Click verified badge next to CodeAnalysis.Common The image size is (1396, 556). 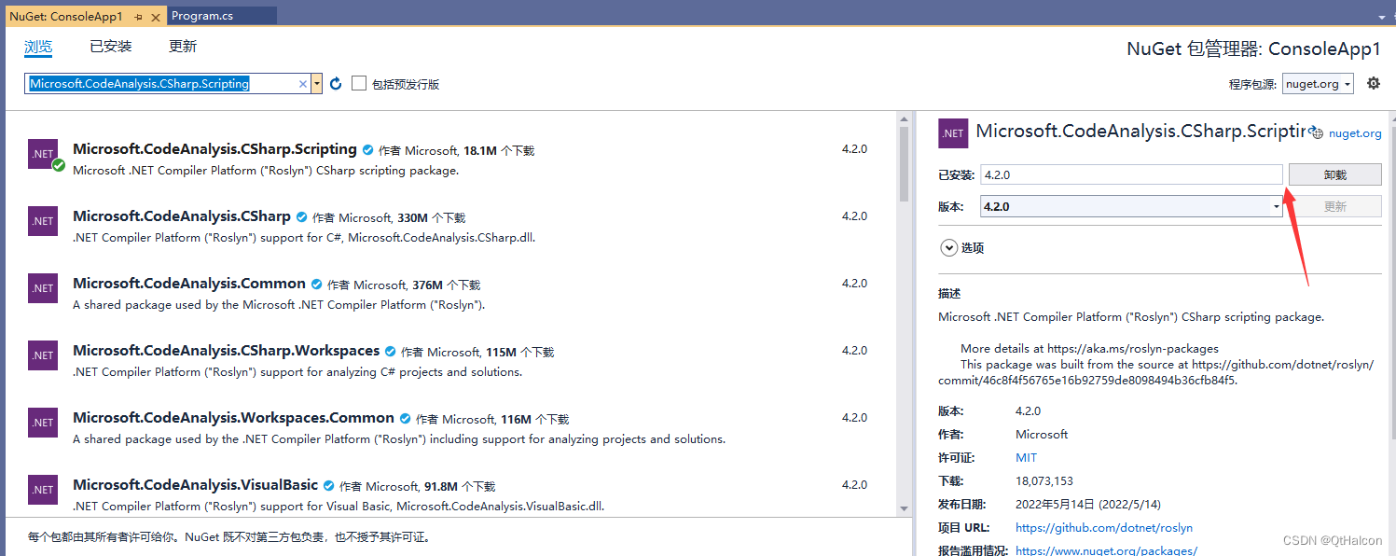coord(317,285)
